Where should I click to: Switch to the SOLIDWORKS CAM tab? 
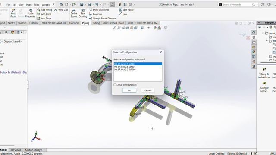tap(147, 23)
